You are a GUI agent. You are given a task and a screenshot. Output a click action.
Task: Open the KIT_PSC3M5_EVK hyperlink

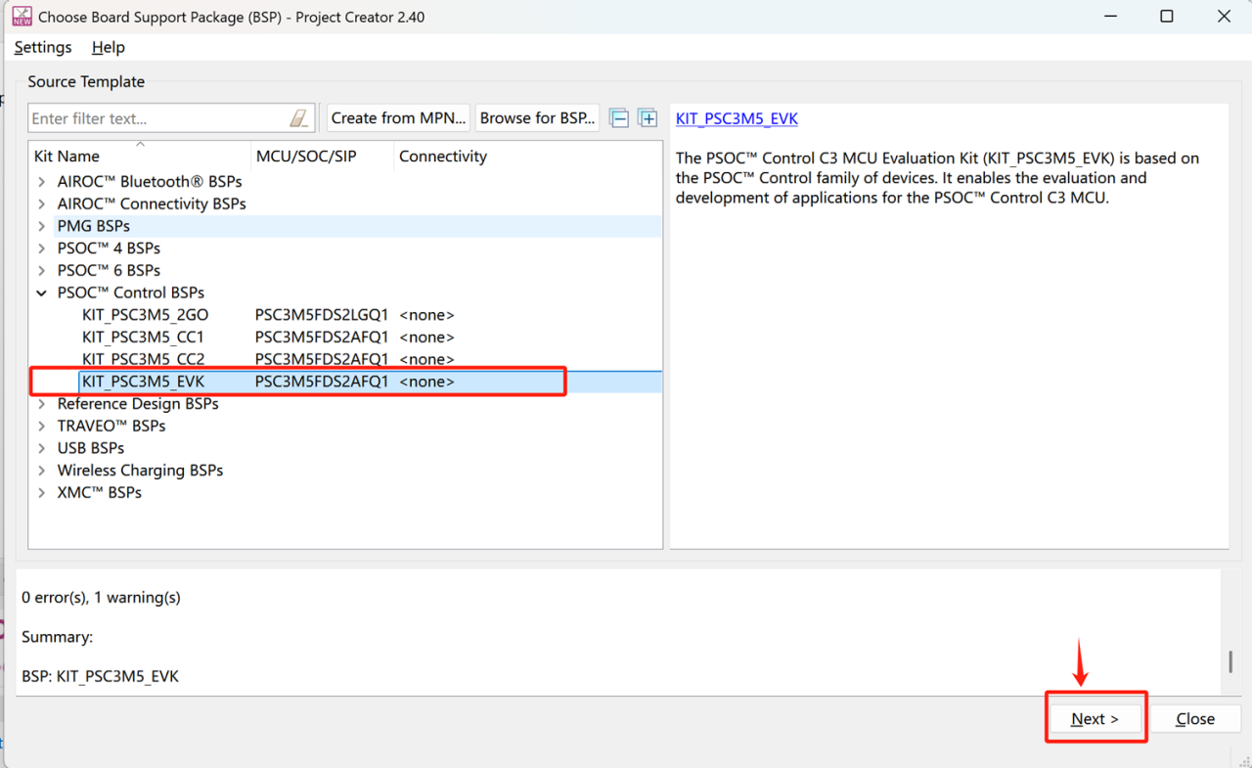[737, 118]
